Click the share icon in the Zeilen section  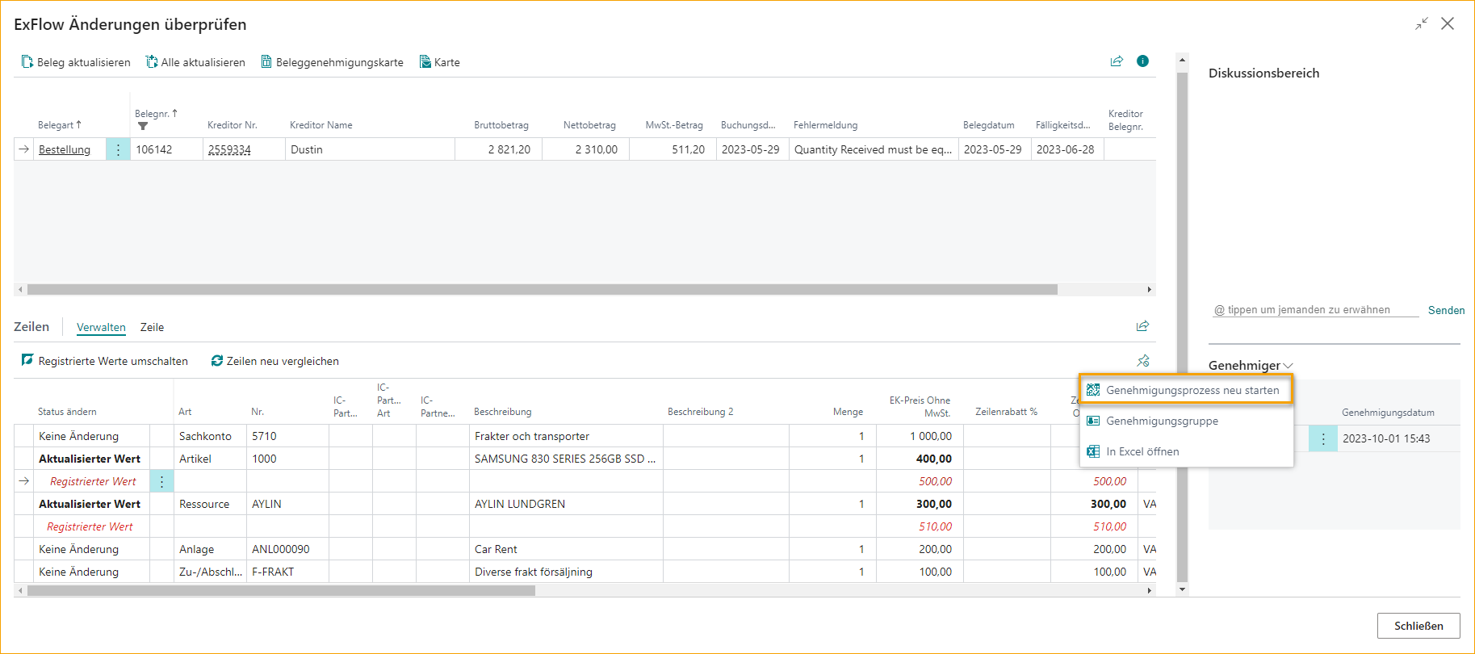pyautogui.click(x=1142, y=326)
